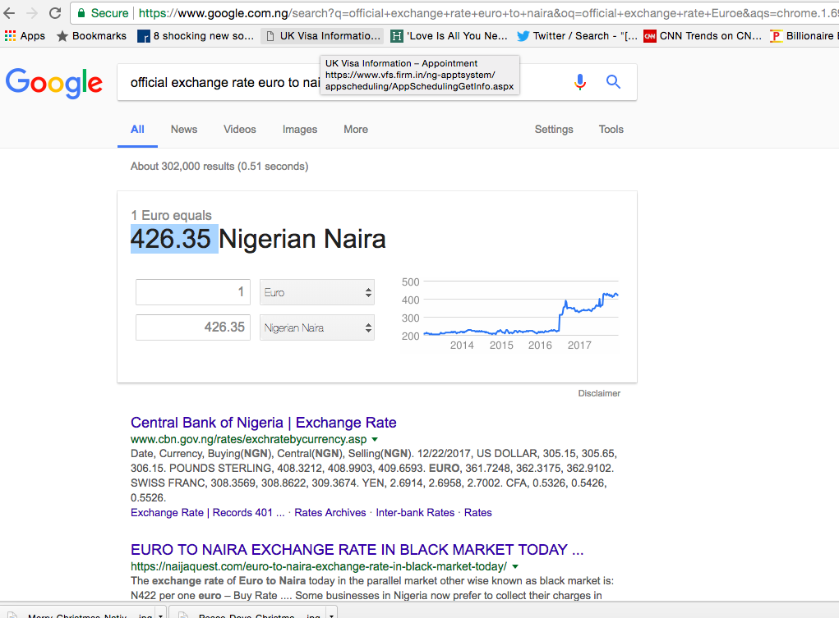Click the 'POUNDS STERLING' snippet text
The image size is (839, 618).
point(220,469)
